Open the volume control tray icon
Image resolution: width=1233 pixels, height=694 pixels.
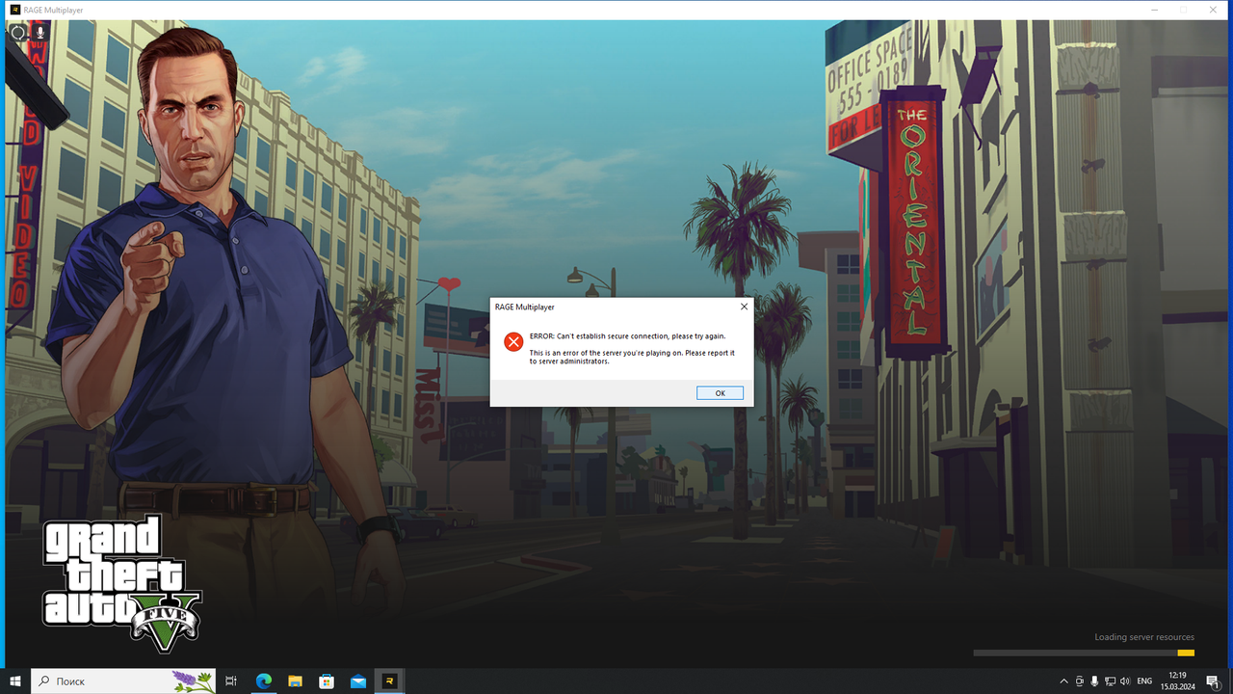click(x=1125, y=681)
